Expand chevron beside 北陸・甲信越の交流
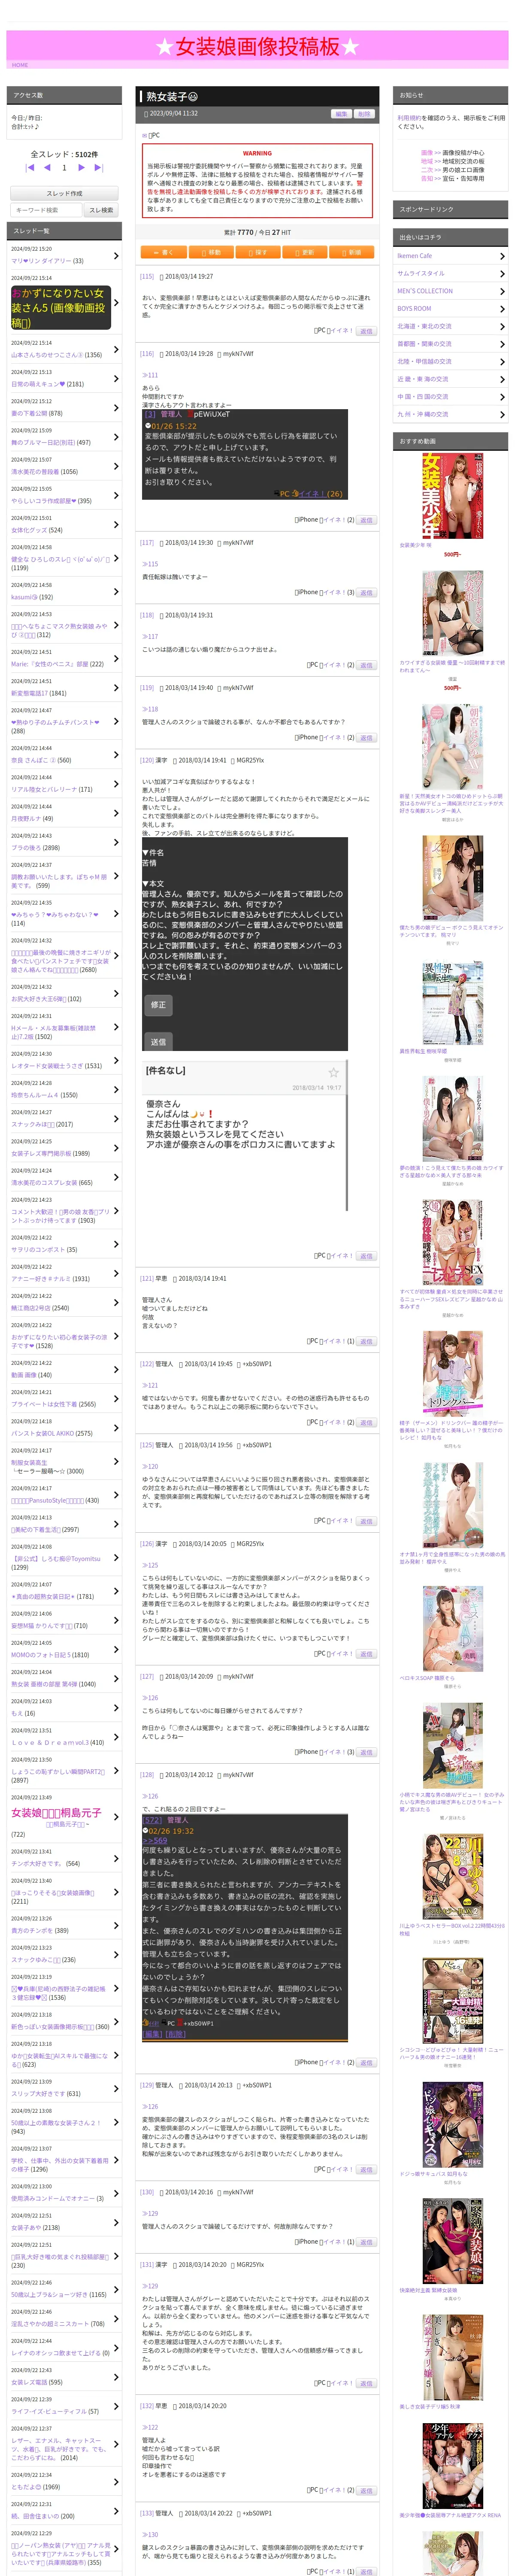The image size is (515, 2576). pos(502,362)
